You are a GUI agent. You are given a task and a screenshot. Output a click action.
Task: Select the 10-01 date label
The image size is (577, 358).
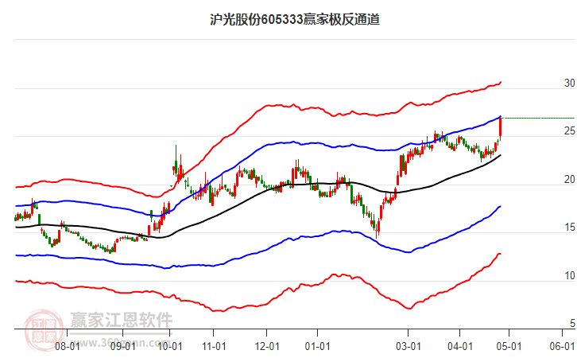pyautogui.click(x=170, y=347)
